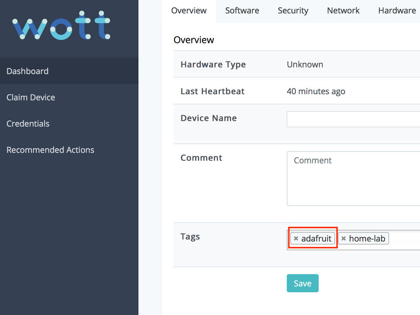
Task: Select the adafruit tag label
Action: [x=316, y=239]
